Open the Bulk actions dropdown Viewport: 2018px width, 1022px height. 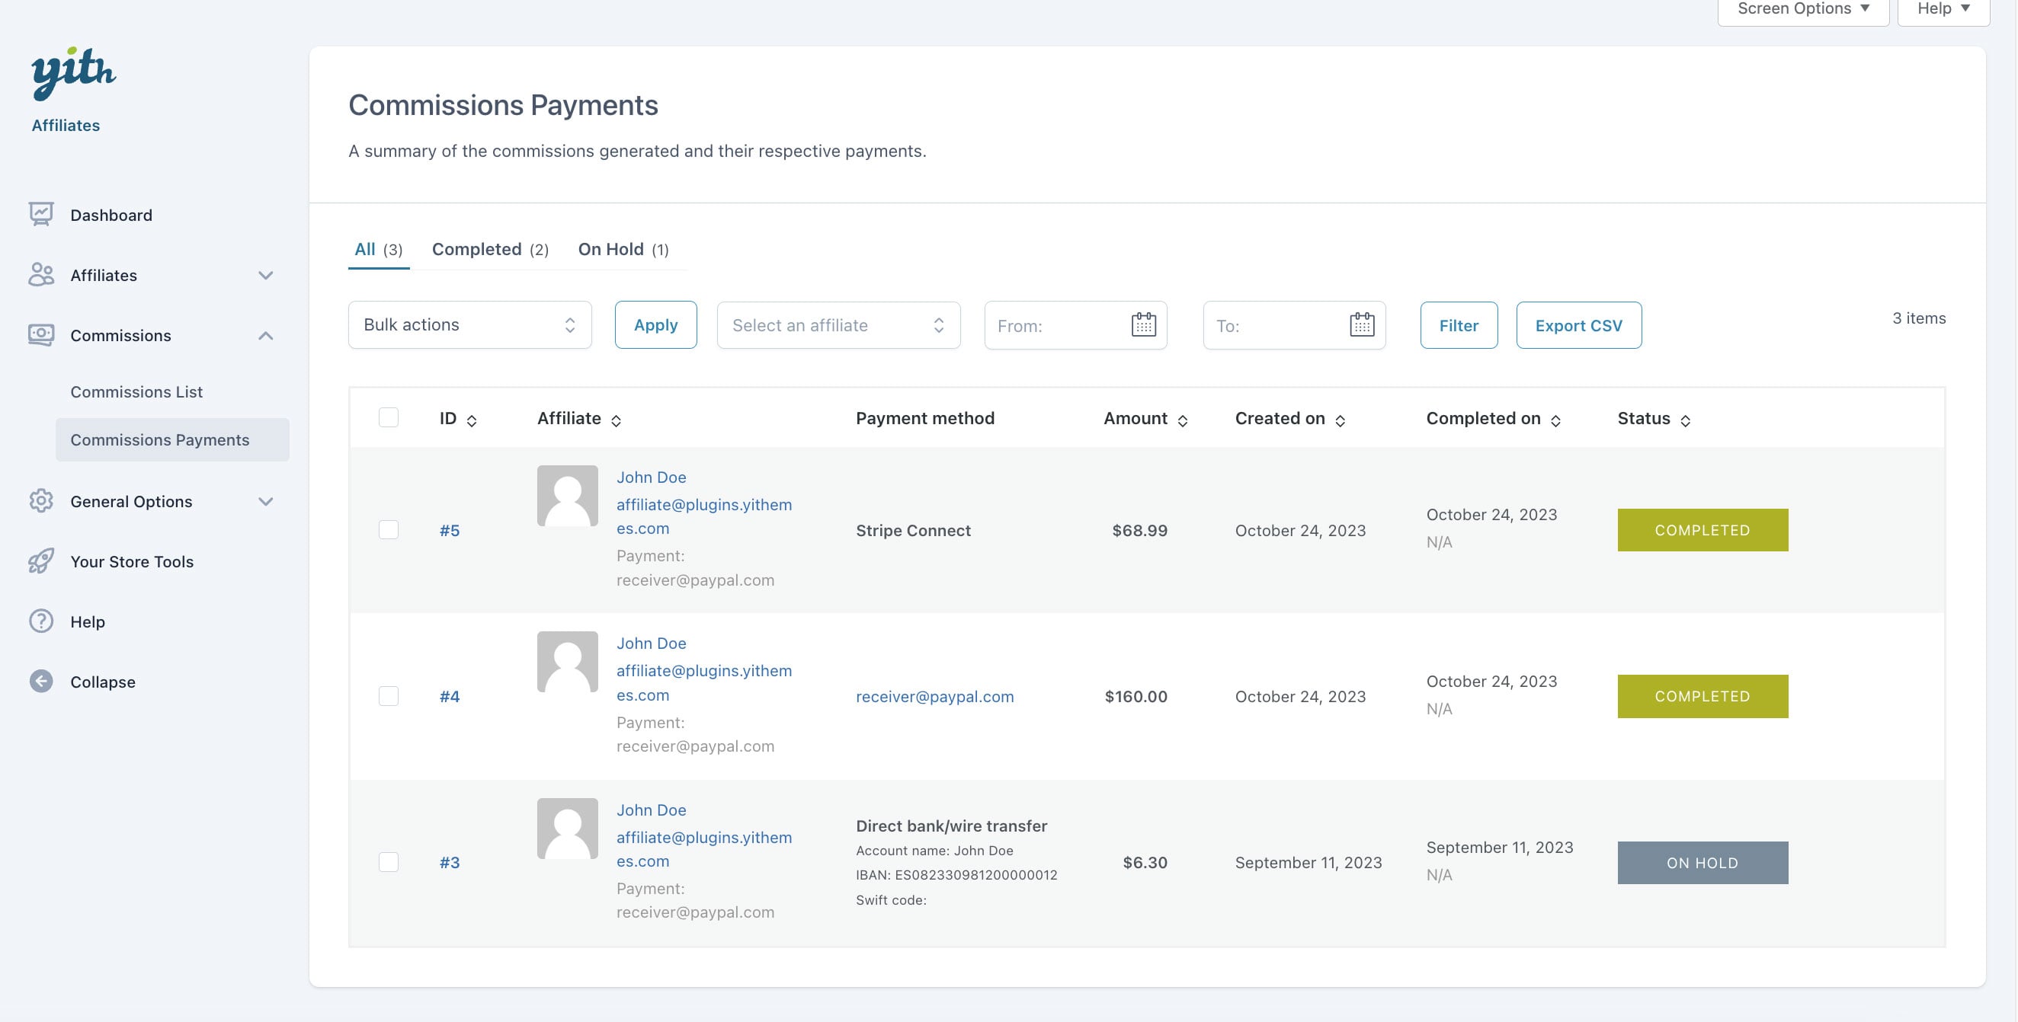(x=469, y=324)
